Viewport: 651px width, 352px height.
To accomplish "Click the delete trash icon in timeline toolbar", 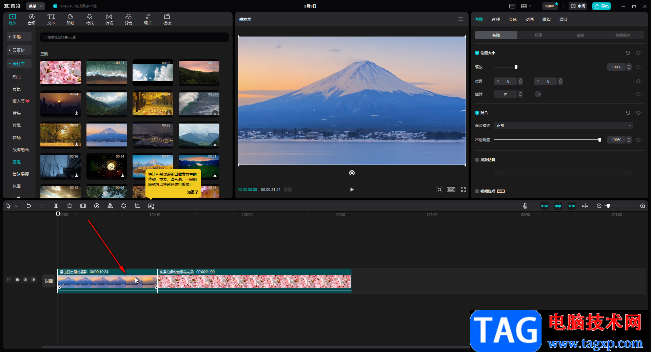I will [x=70, y=206].
